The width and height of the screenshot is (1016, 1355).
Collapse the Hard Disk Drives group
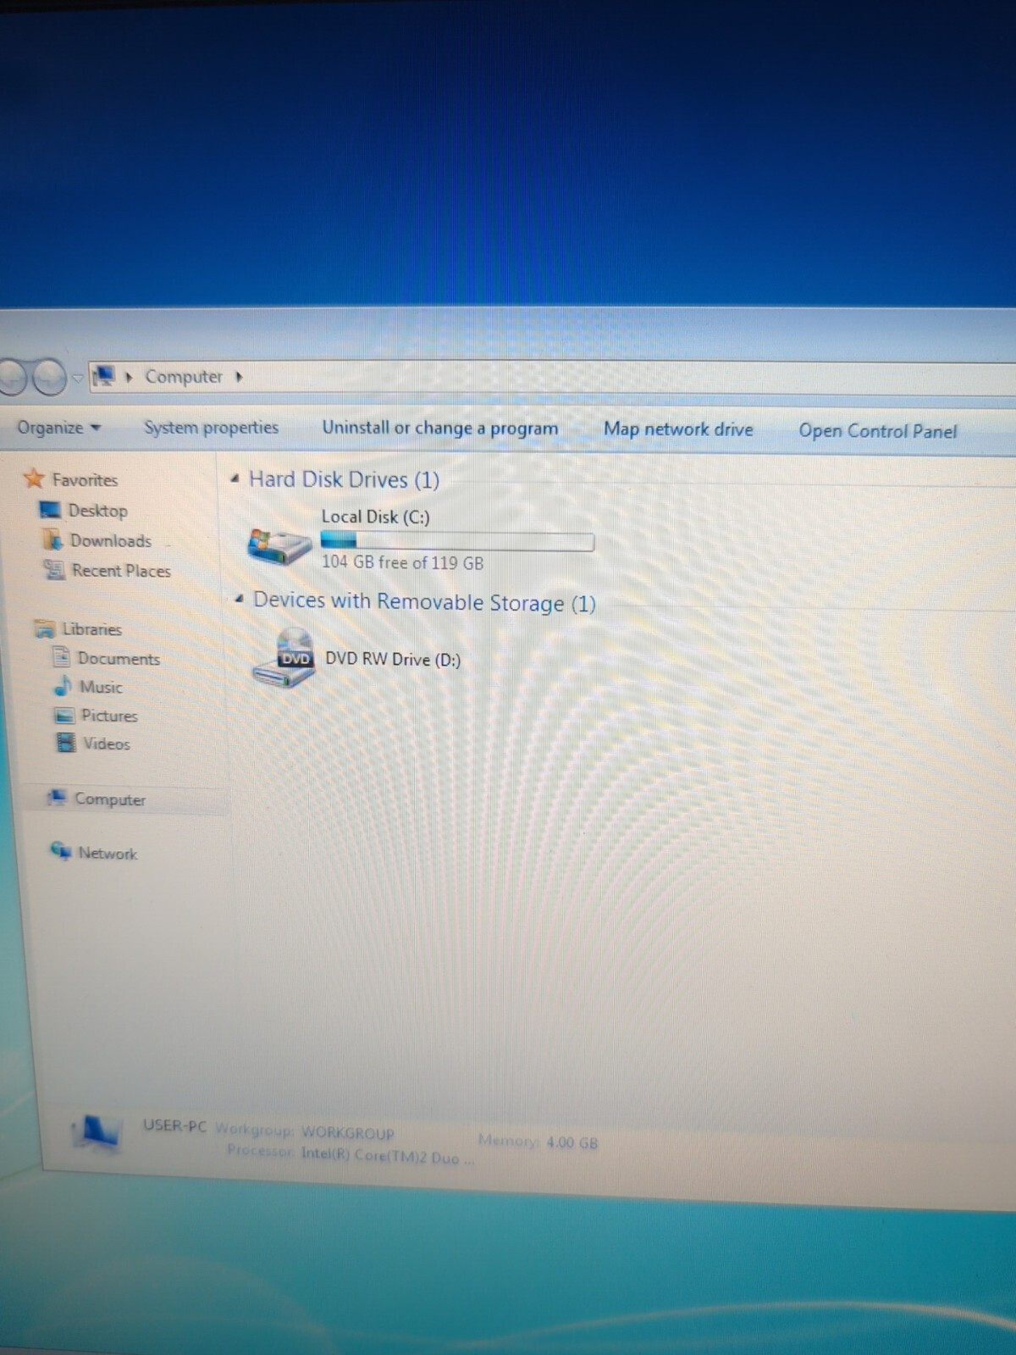[235, 479]
